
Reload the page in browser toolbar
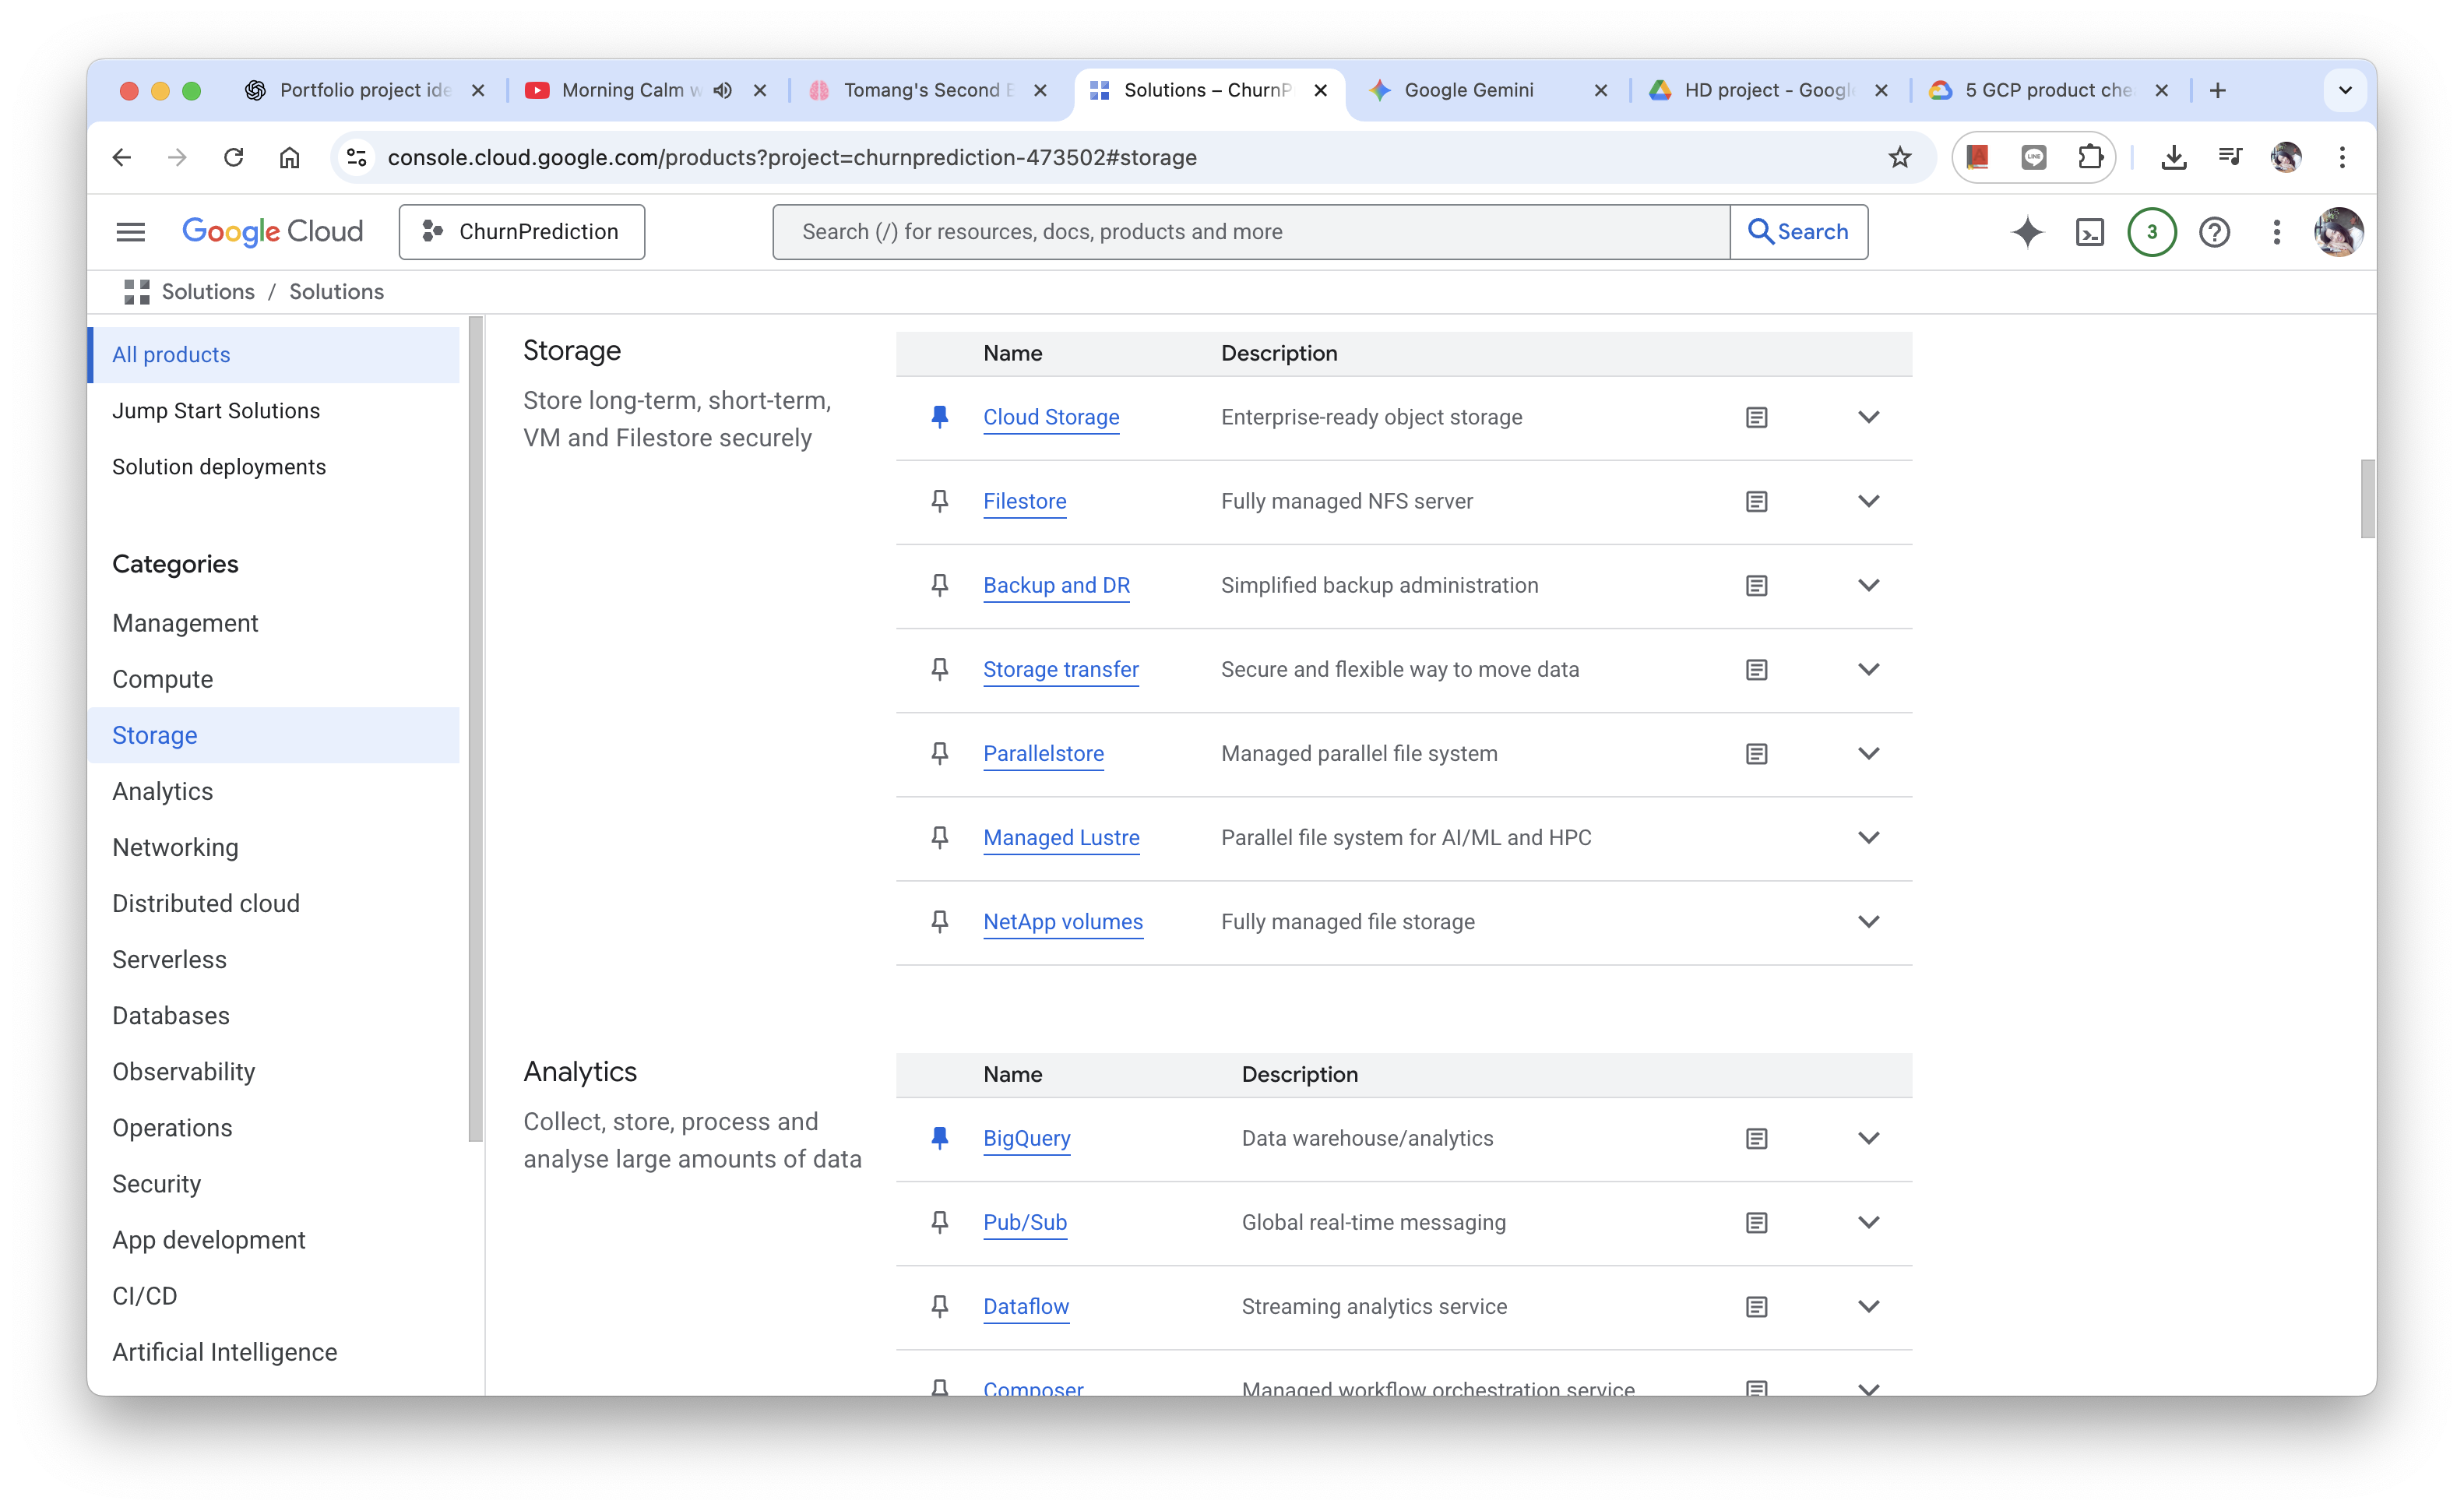[x=233, y=157]
